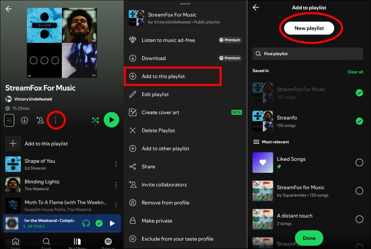Toggle smart shuffle icon next to play
Viewport: 371px width, 249px height.
point(95,120)
